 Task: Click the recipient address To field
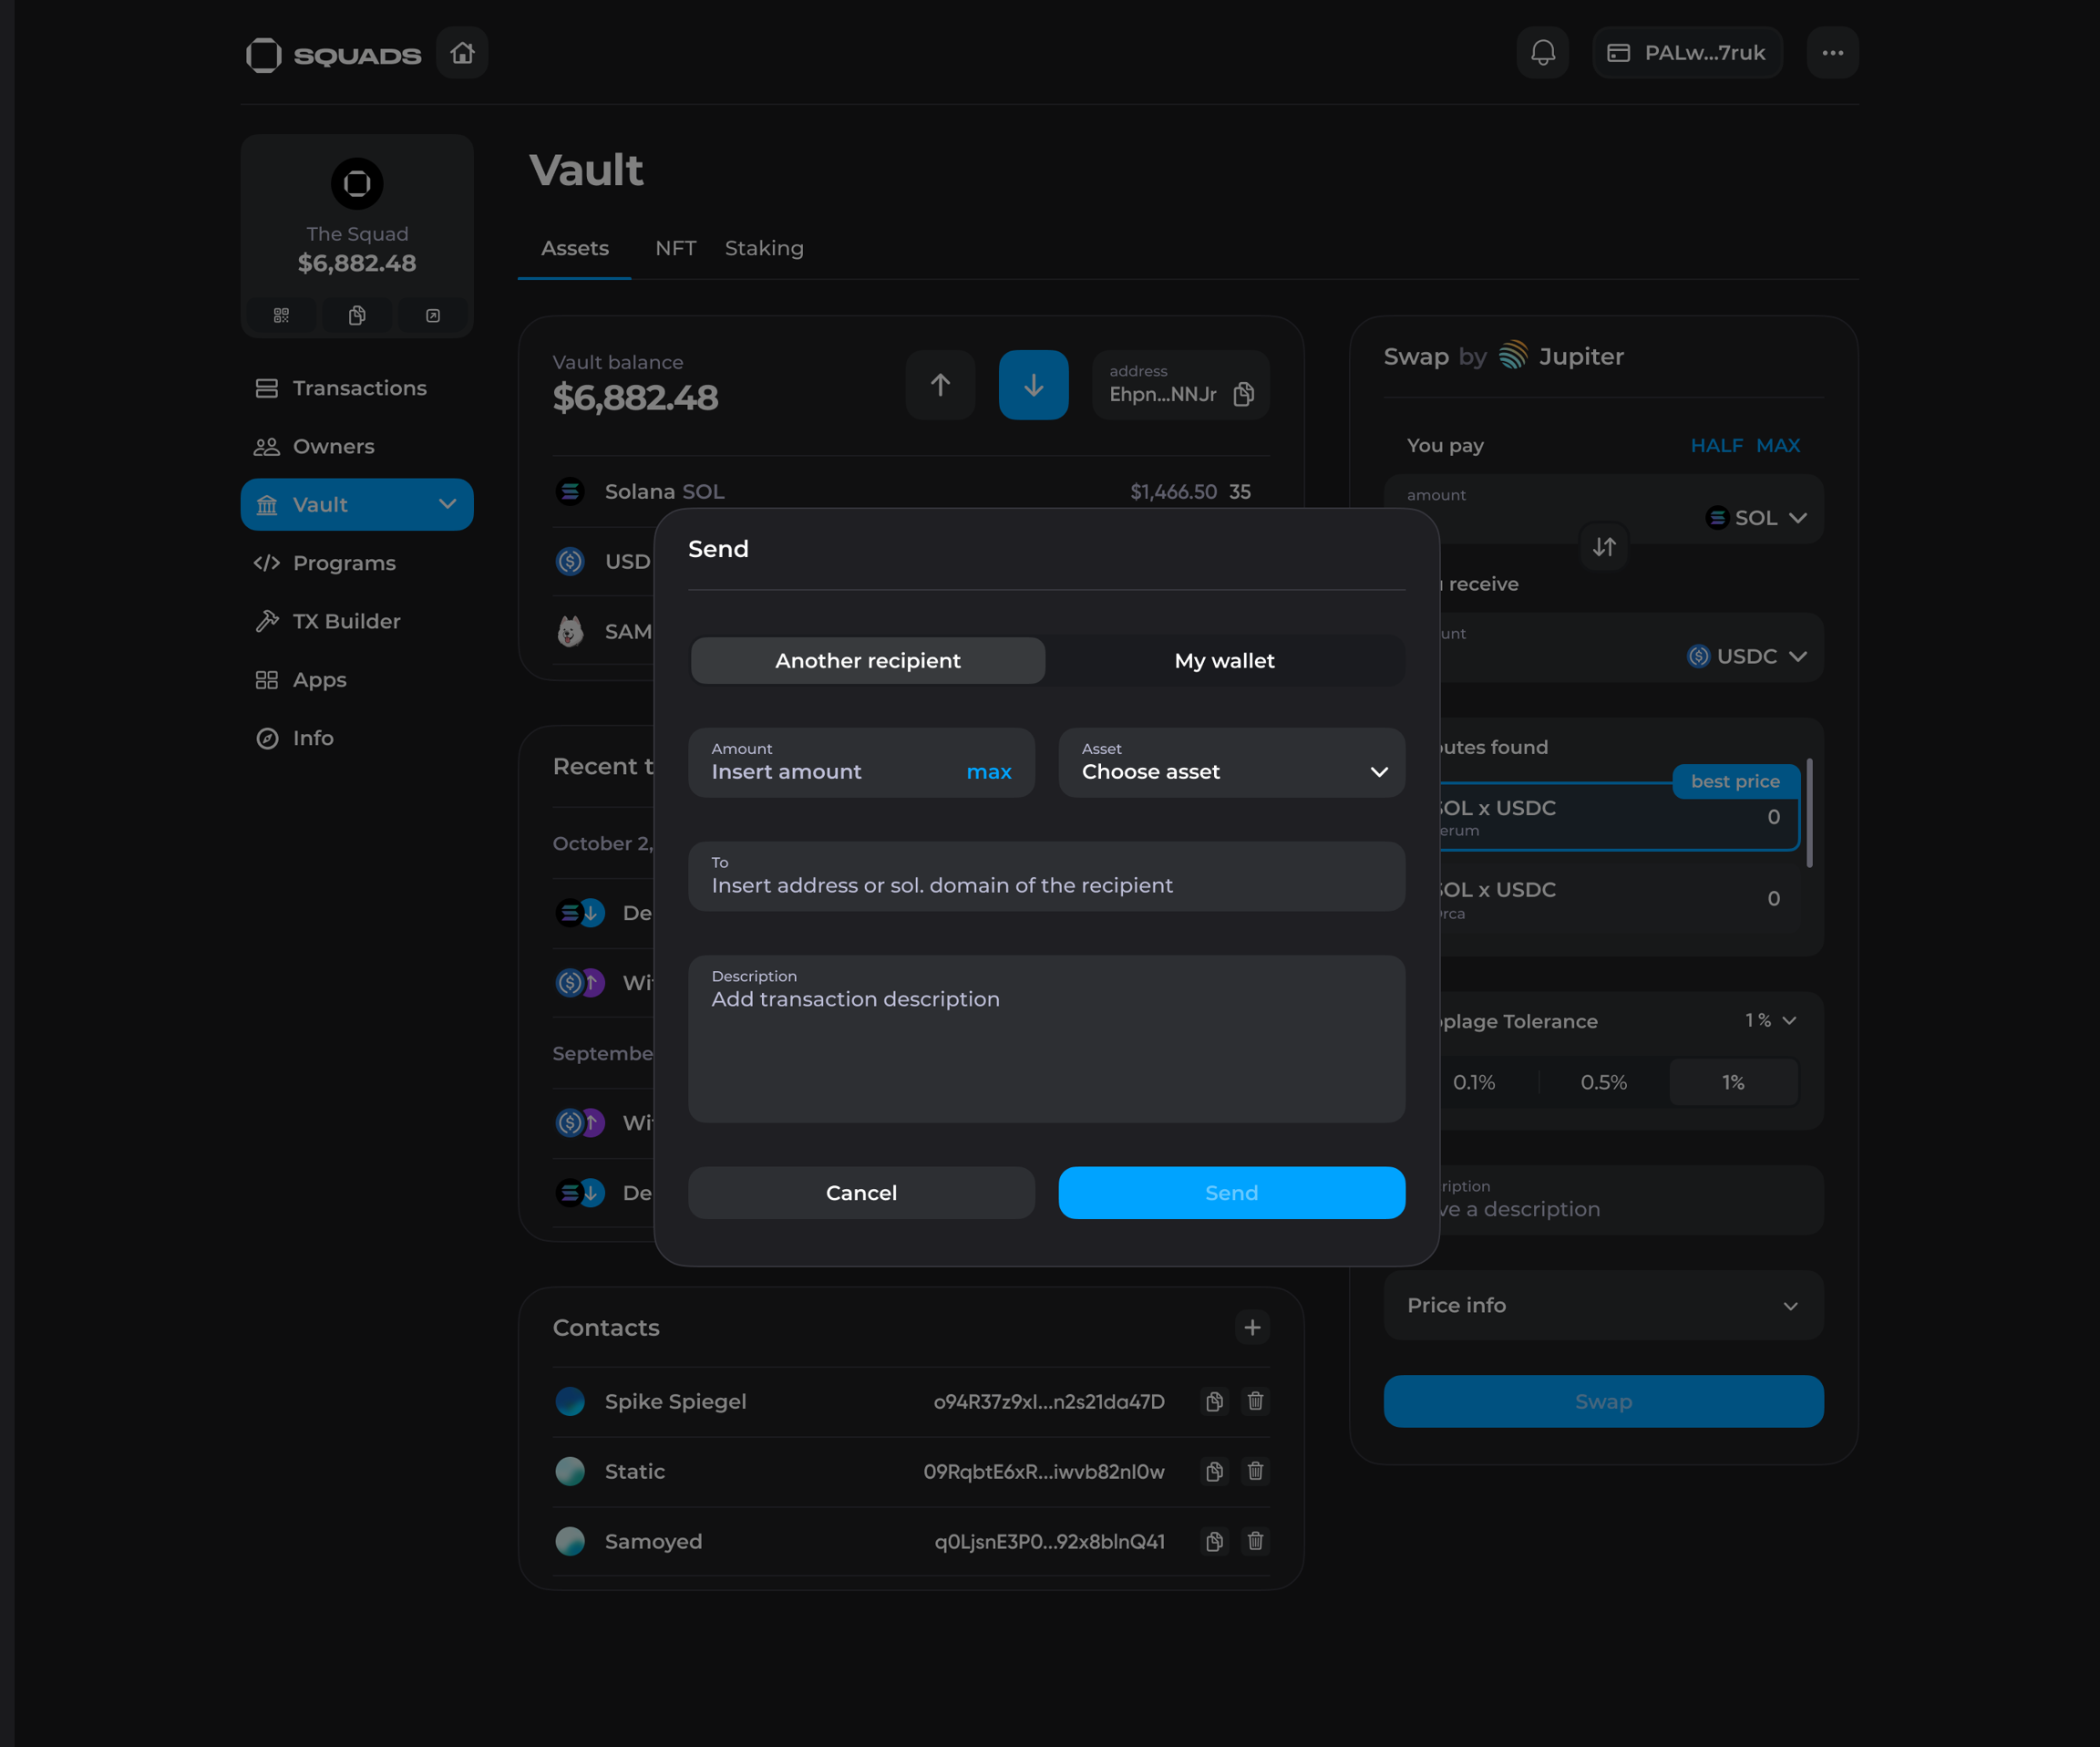pos(1045,876)
